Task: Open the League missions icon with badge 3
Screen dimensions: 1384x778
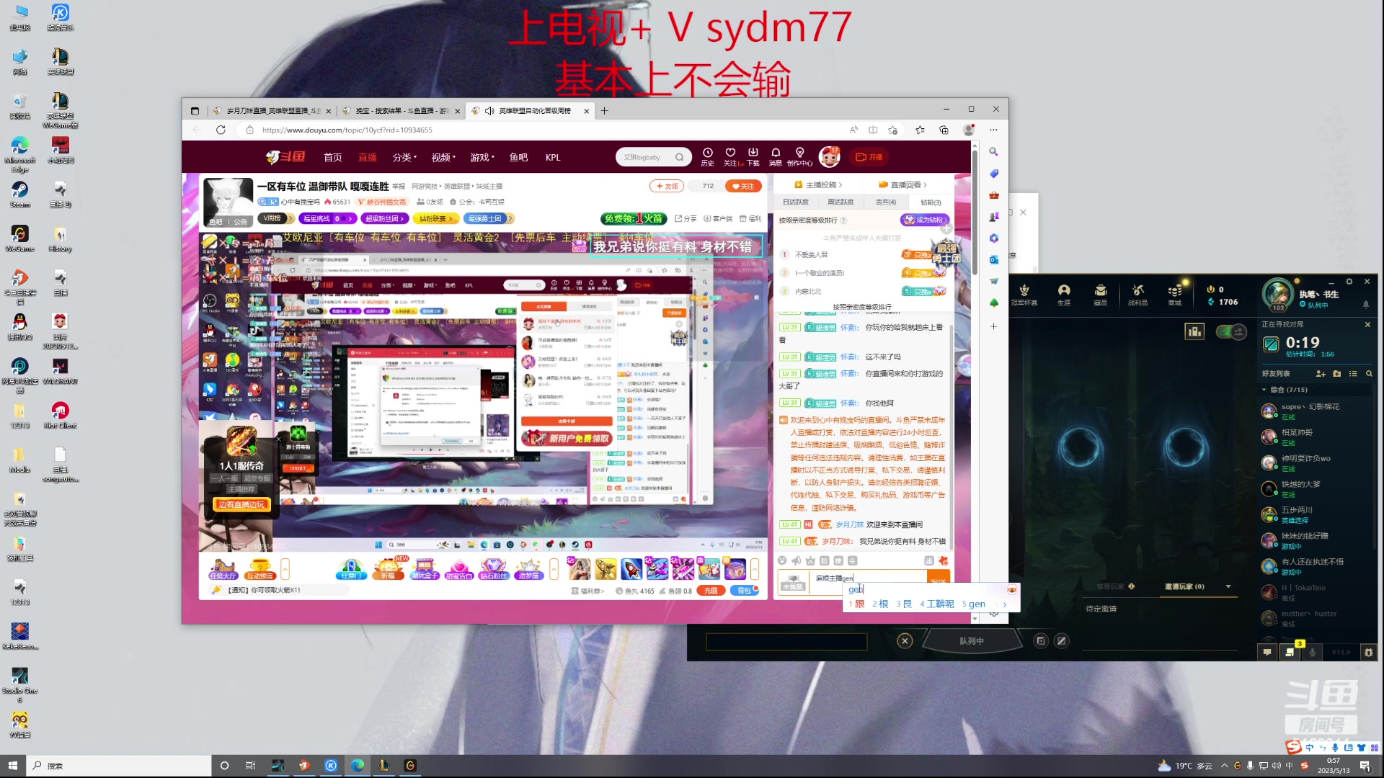Action: (x=1290, y=652)
